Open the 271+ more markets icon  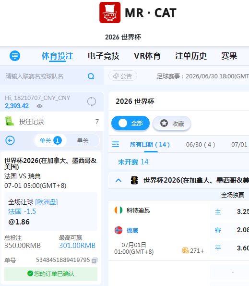tap(185, 250)
